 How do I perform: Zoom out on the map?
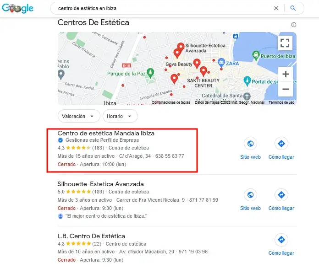pyautogui.click(x=286, y=89)
